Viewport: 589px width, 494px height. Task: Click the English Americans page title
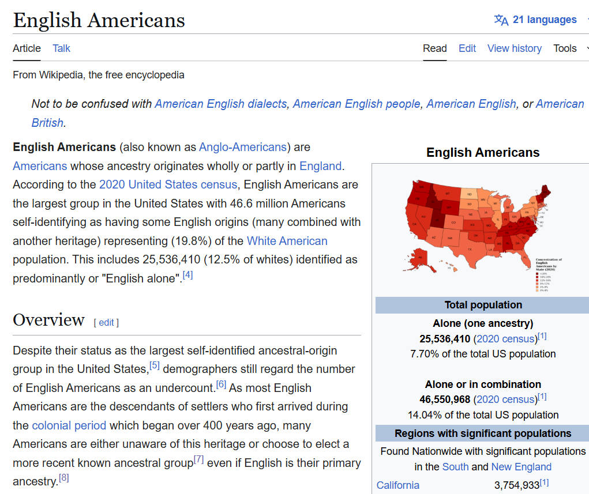pyautogui.click(x=99, y=20)
